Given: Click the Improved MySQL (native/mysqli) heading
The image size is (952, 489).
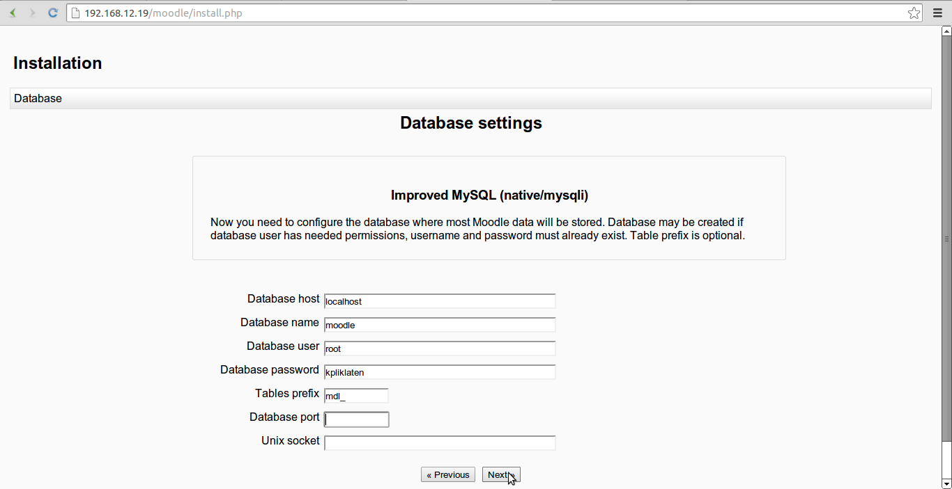Looking at the screenshot, I should pos(489,195).
